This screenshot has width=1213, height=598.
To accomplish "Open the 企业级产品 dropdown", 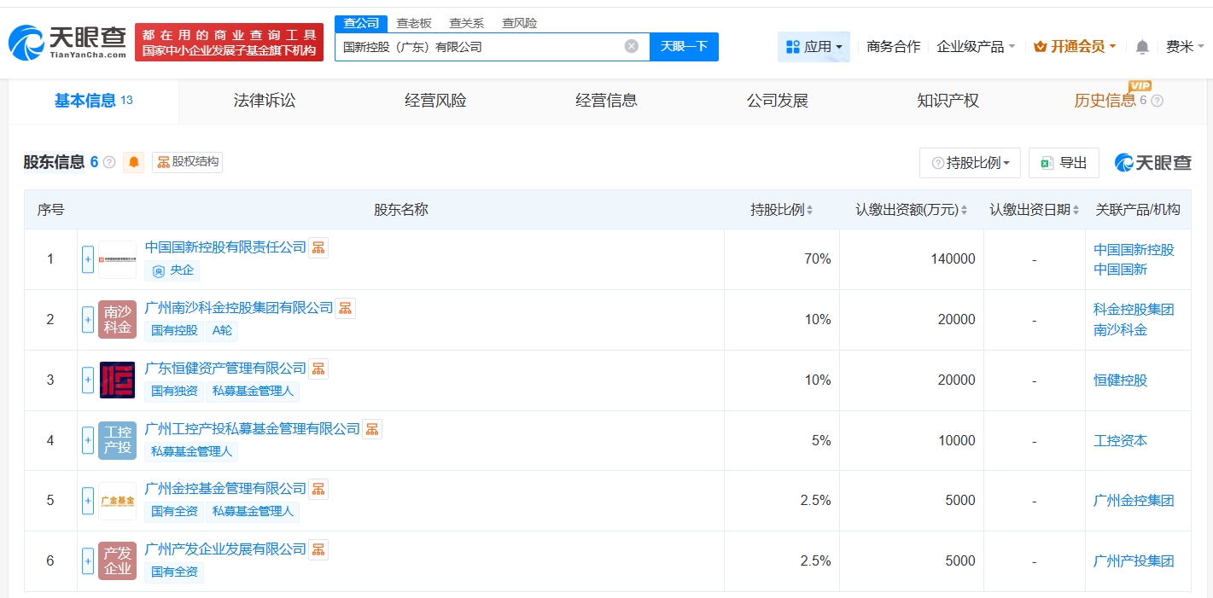I will pyautogui.click(x=976, y=47).
